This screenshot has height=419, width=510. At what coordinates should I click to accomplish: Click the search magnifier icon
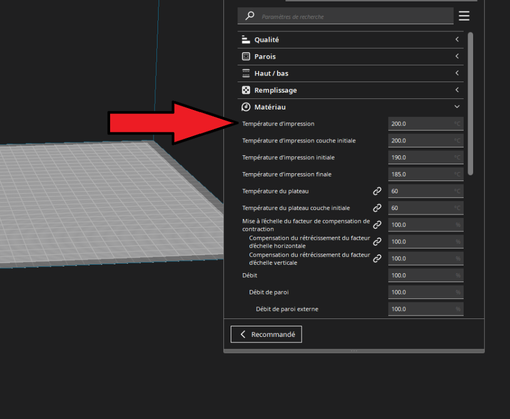pyautogui.click(x=250, y=16)
